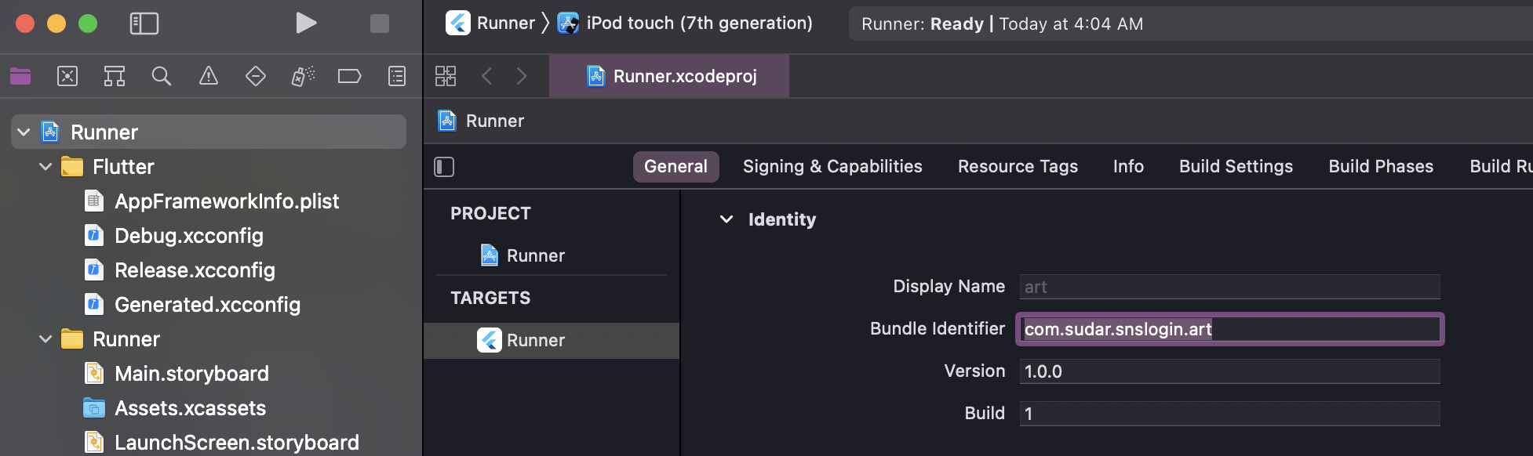This screenshot has width=1533, height=456.
Task: Switch to Signing & Capabilities tab
Action: 832,167
